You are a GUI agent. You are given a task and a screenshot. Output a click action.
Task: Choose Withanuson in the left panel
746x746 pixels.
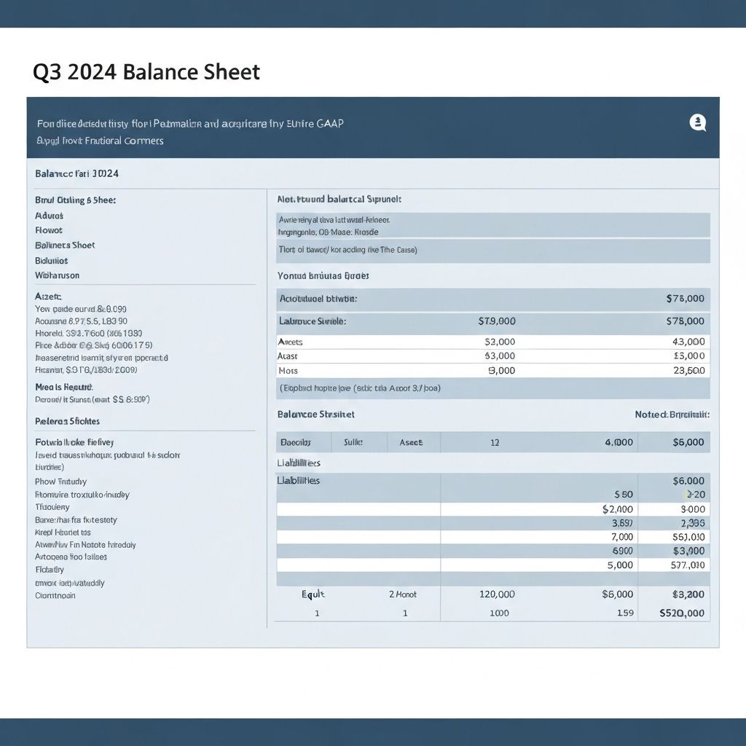57,275
